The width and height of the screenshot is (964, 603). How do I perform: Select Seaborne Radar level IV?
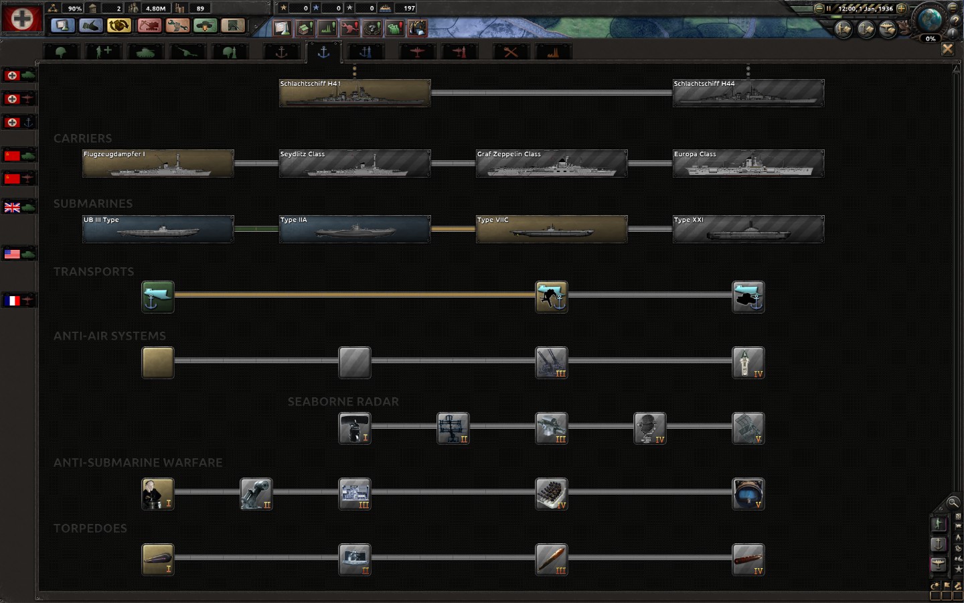[x=650, y=428]
